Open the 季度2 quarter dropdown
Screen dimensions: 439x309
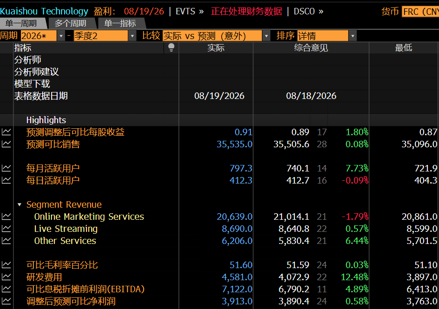click(x=132, y=36)
